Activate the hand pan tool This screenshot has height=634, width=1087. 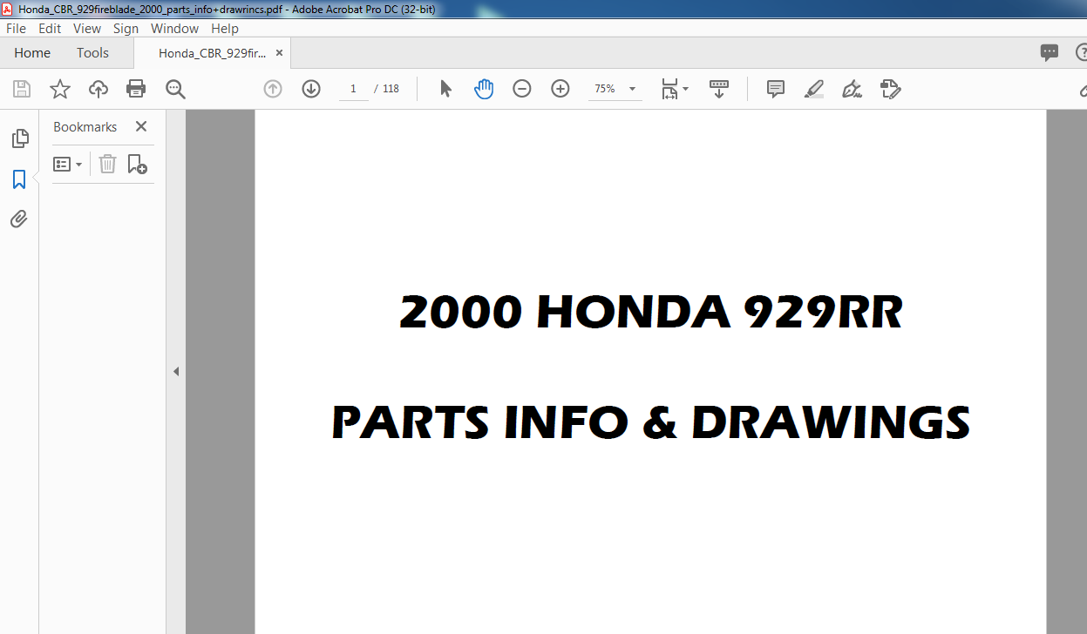[484, 89]
